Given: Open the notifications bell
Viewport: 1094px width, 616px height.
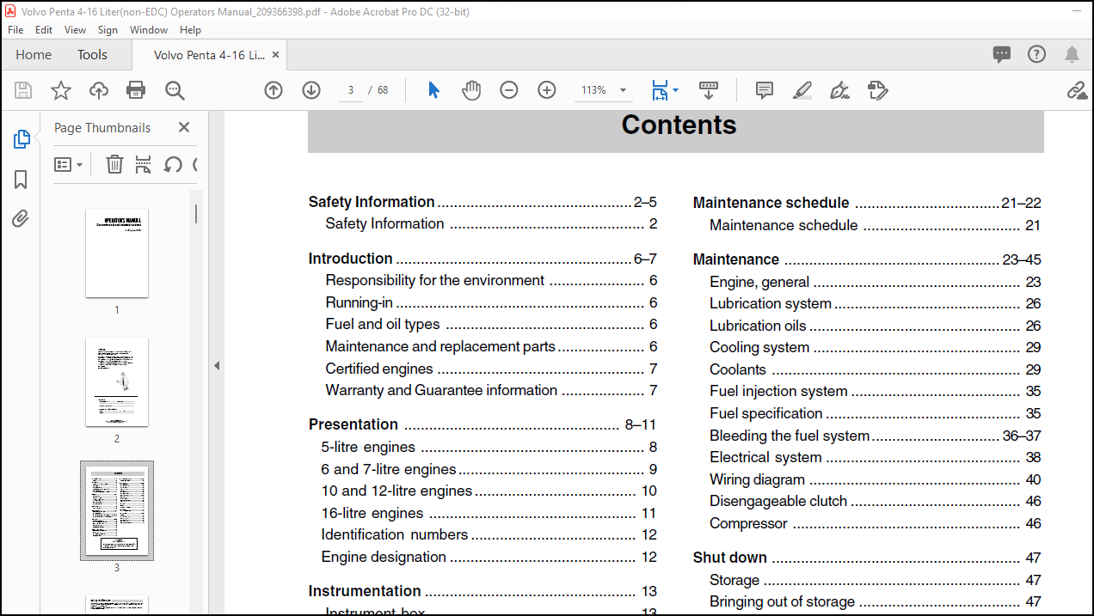Looking at the screenshot, I should point(1072,54).
